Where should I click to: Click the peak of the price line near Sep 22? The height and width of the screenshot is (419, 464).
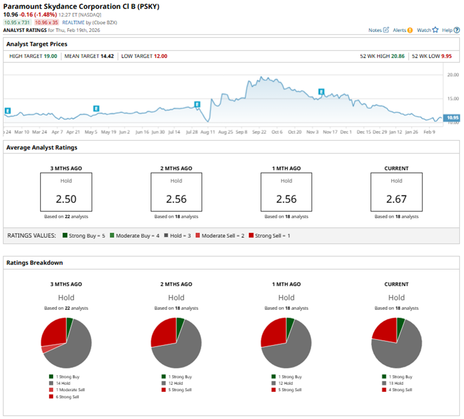coord(261,77)
